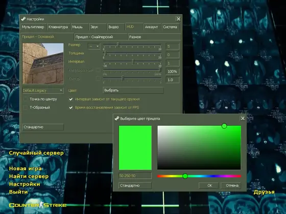
Task: Expand the Размер type dropdown
Action: (x=94, y=46)
